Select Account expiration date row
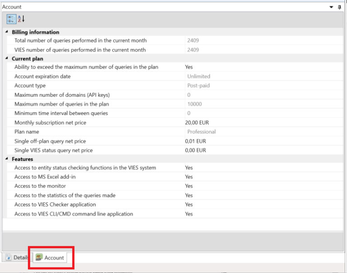This screenshot has height=273, width=347. 42,77
